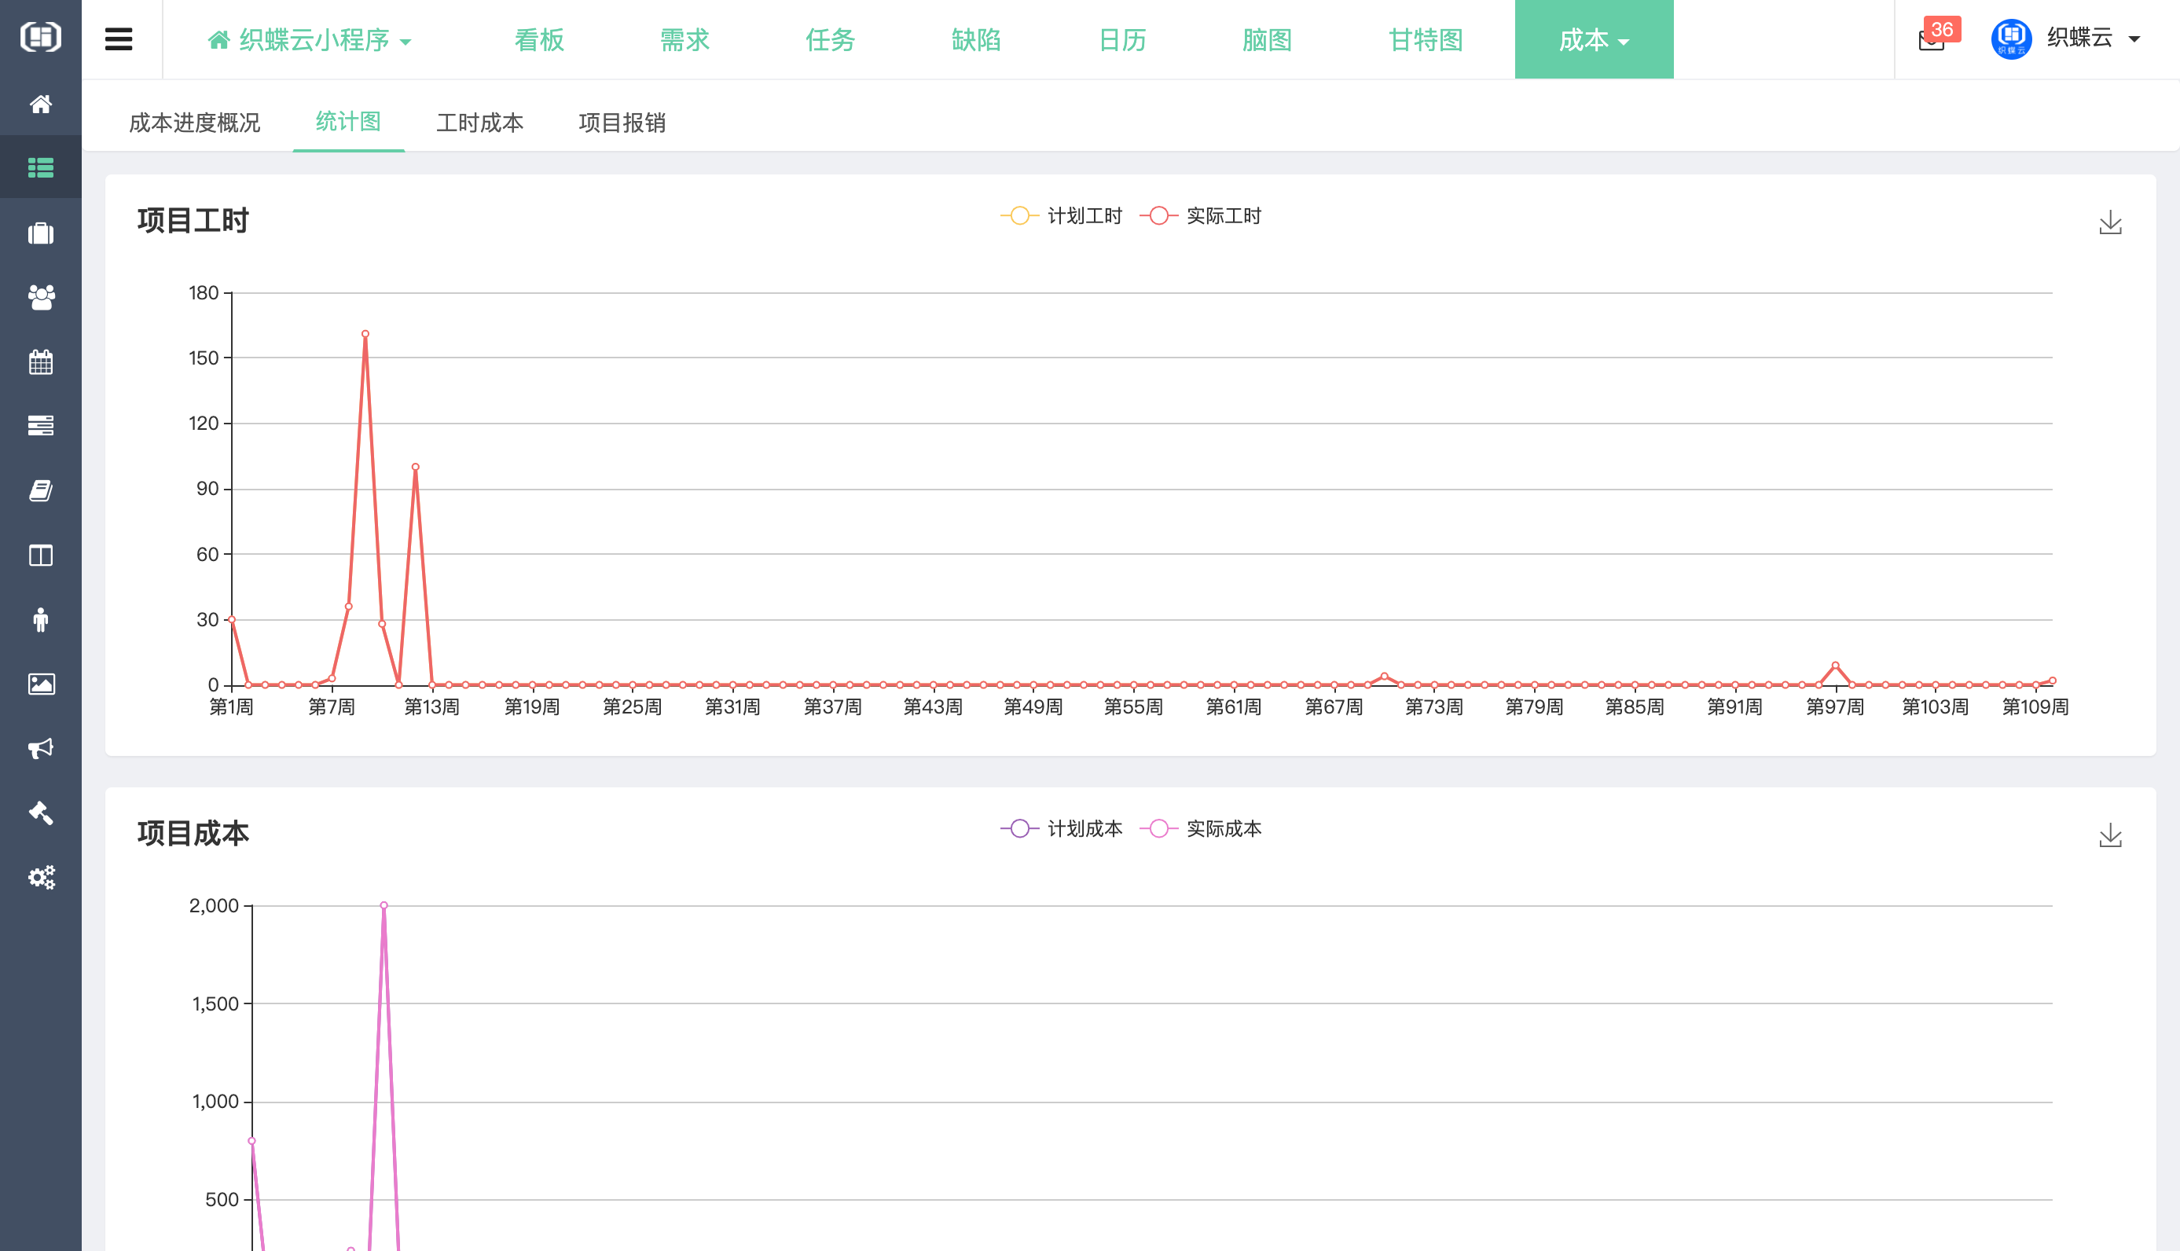This screenshot has height=1251, width=2180.
Task: Open the mail notifications icon with badge
Action: coord(1931,39)
